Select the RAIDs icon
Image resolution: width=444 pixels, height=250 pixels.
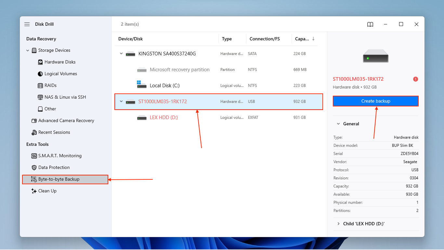[x=40, y=85]
